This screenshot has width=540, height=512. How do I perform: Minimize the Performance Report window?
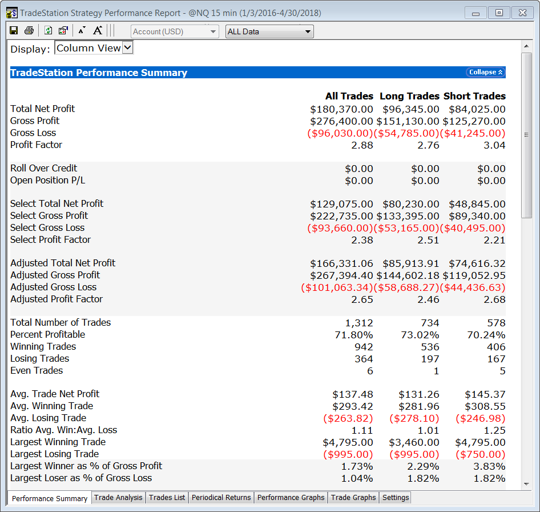pyautogui.click(x=475, y=13)
